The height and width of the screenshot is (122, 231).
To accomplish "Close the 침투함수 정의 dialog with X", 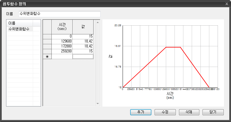I will pos(226,4).
